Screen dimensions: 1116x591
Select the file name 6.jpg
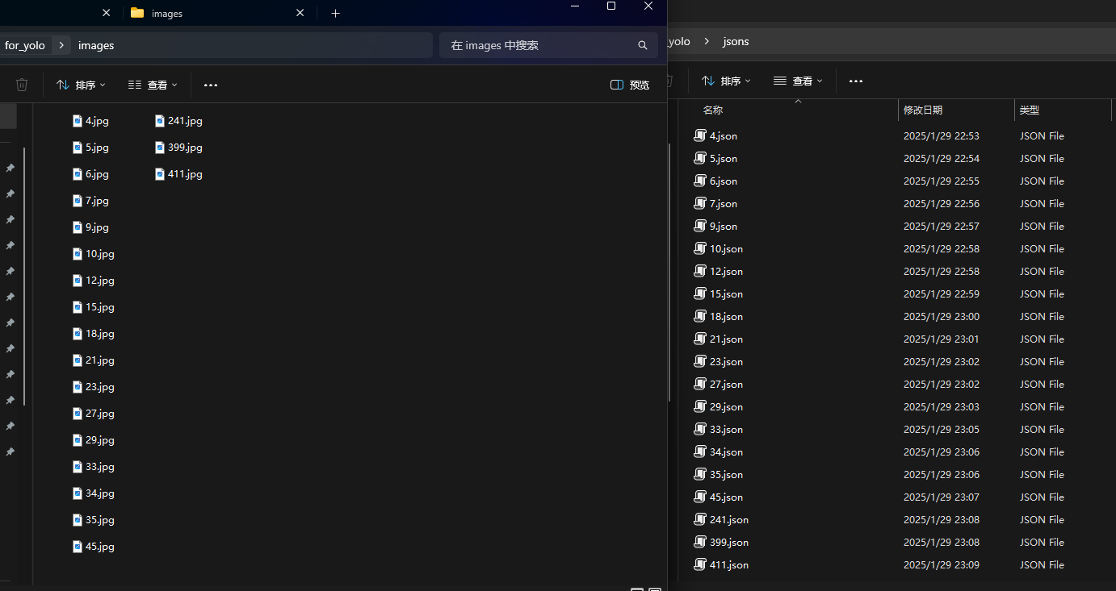(x=97, y=174)
